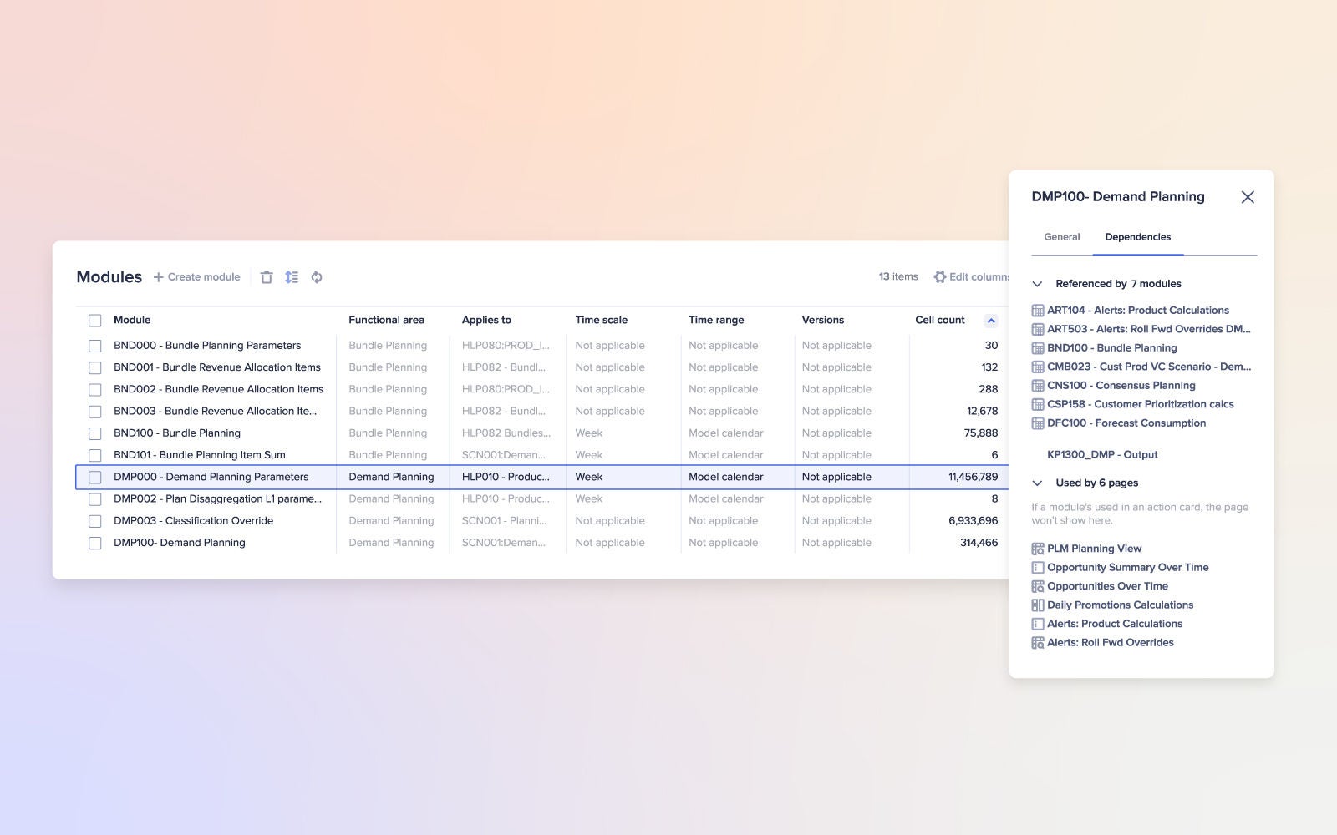Click the page icon beside PLM Planning View
The image size is (1337, 835).
click(1039, 549)
